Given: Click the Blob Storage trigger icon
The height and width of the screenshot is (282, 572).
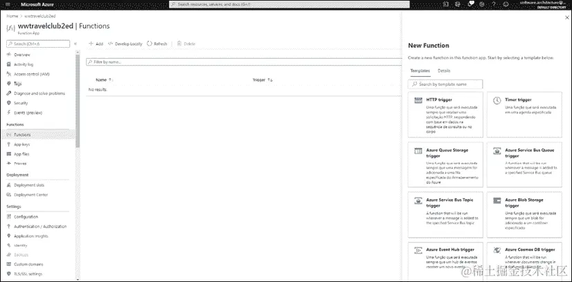Looking at the screenshot, I should pyautogui.click(x=497, y=200).
